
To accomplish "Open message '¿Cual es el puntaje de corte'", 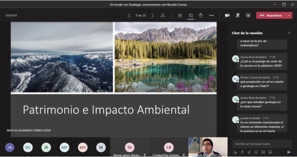I will point(262,62).
